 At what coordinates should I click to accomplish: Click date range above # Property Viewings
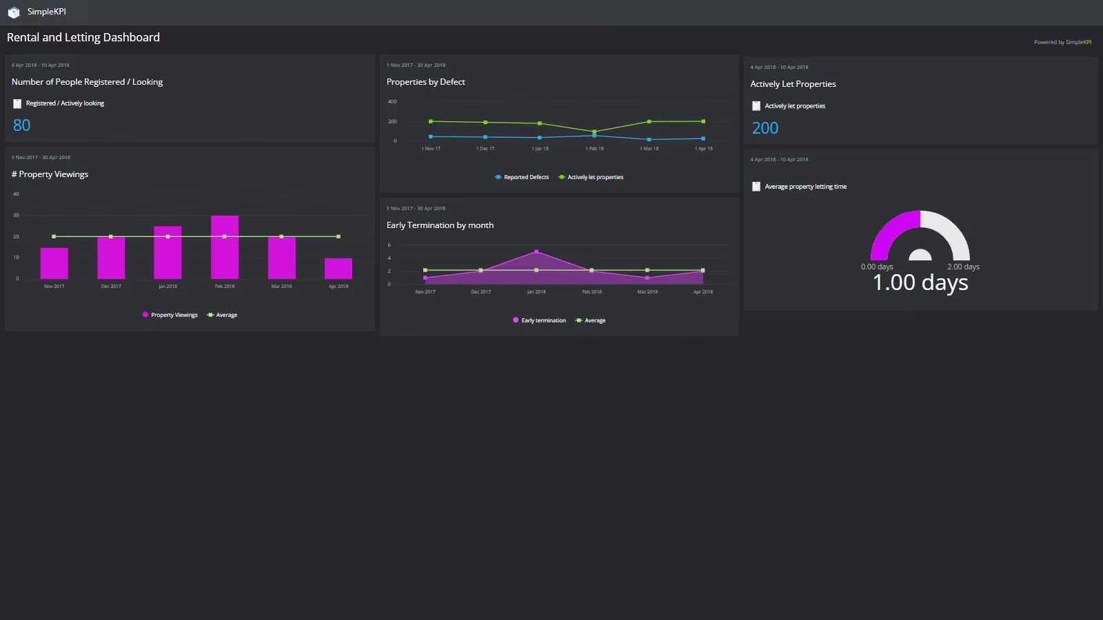41,158
